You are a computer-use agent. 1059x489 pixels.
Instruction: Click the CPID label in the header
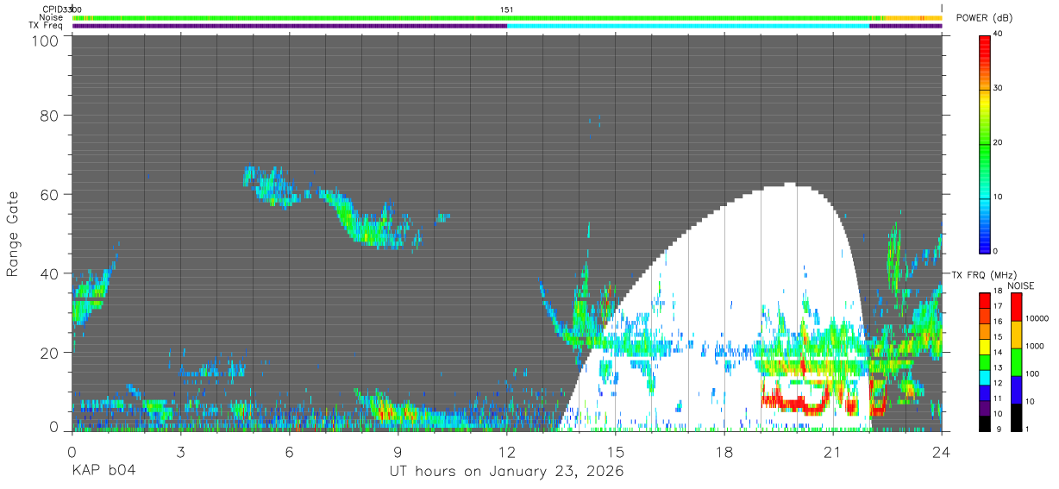point(52,9)
